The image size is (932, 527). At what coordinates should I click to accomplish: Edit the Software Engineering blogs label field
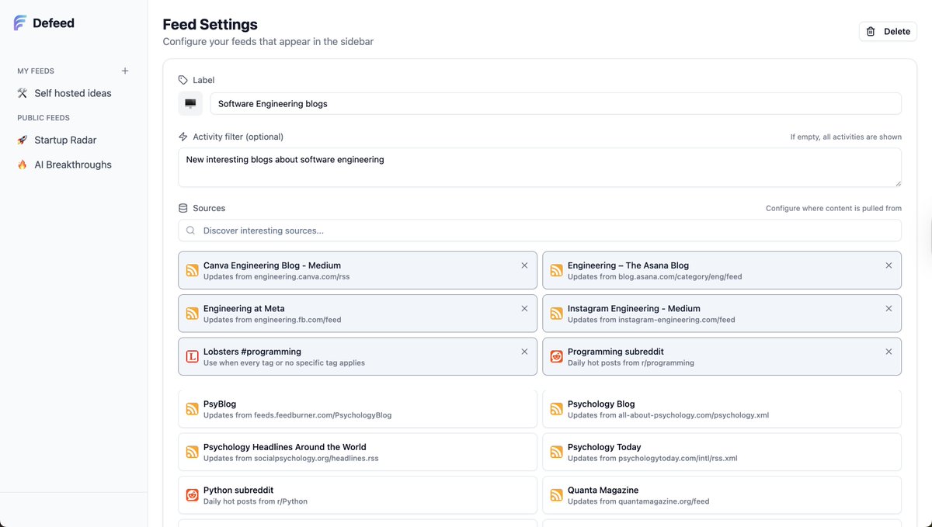pyautogui.click(x=555, y=103)
